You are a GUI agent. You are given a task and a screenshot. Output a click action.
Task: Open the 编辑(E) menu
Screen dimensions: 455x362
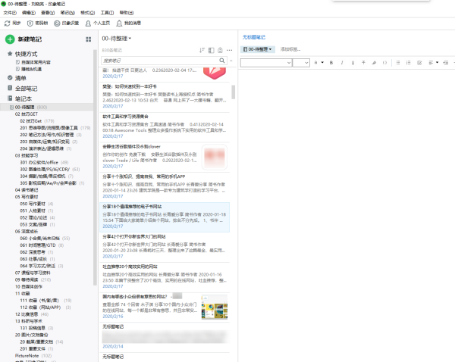click(29, 13)
